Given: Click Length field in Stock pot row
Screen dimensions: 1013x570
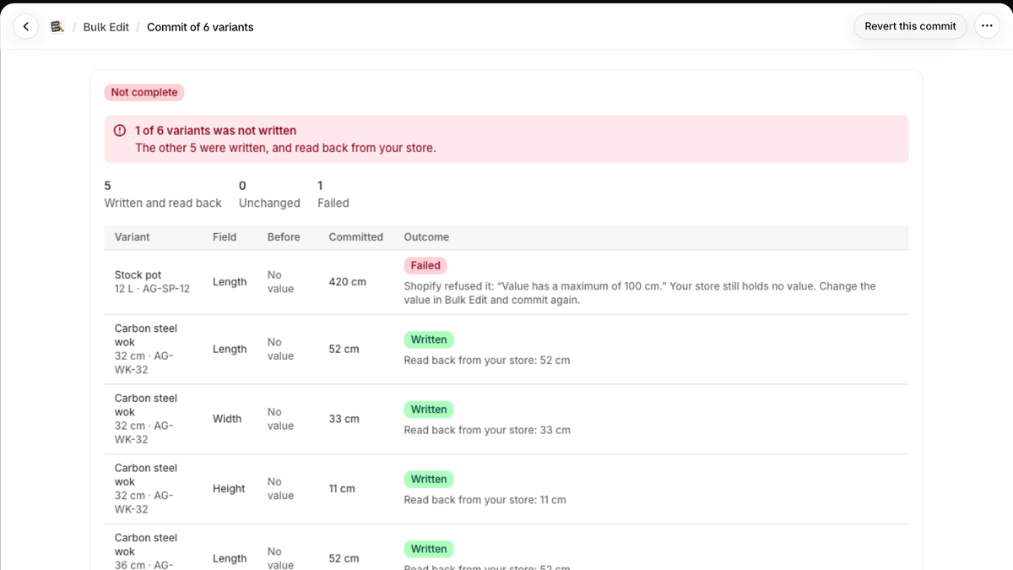Looking at the screenshot, I should tap(230, 282).
